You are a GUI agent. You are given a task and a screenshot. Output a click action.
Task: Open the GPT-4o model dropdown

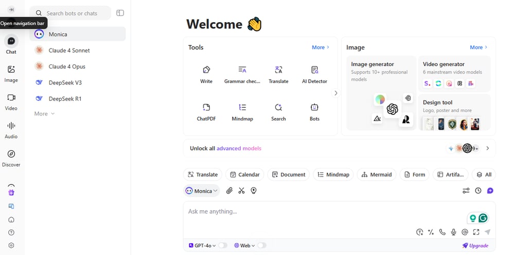click(202, 246)
